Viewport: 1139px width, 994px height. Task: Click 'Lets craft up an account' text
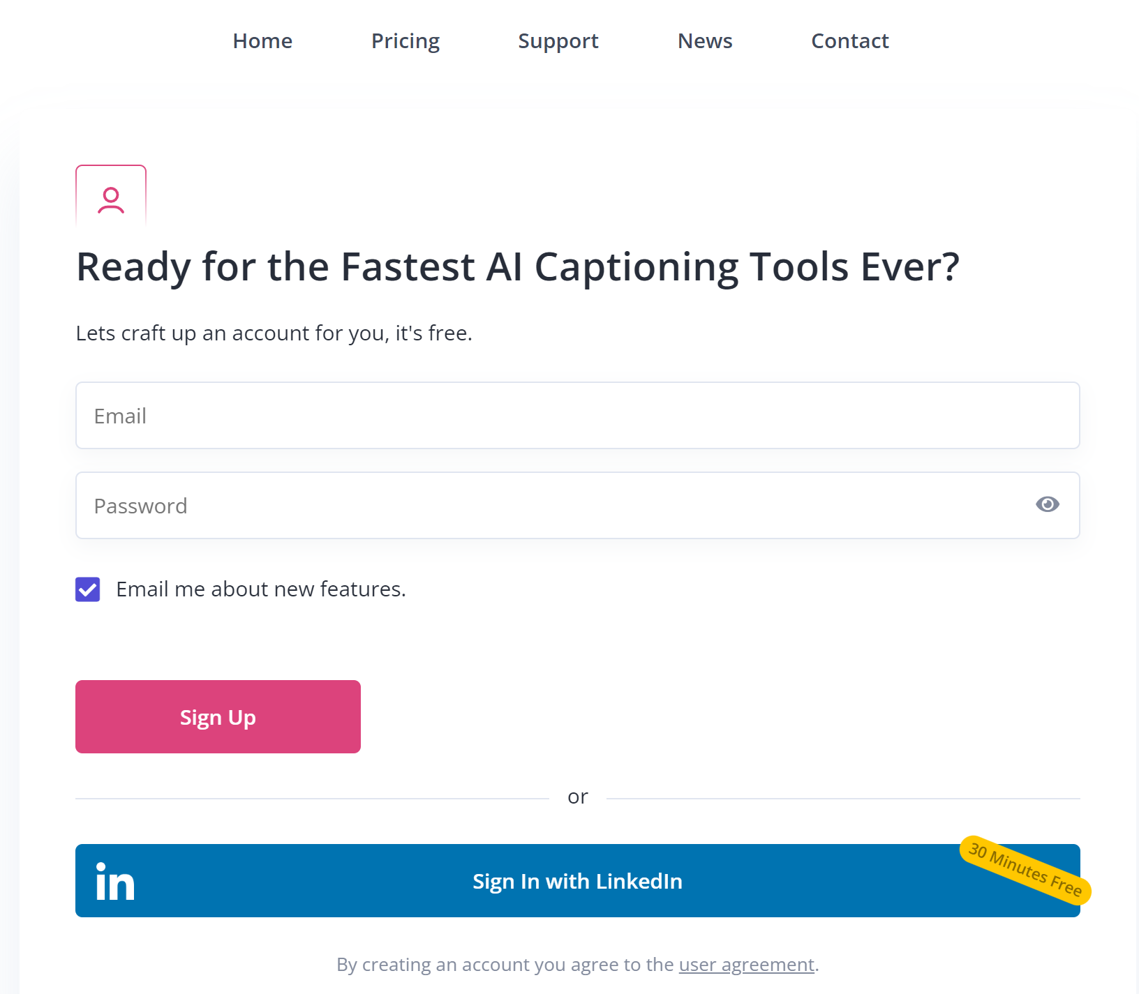tap(193, 333)
